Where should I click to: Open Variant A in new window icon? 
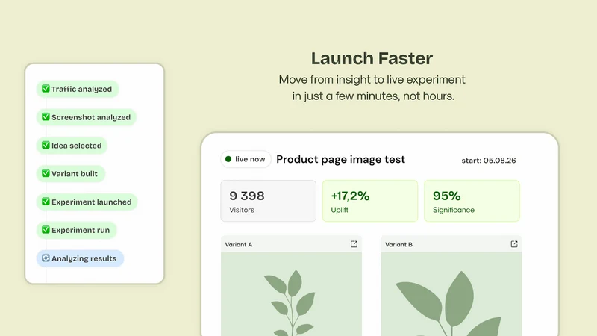pos(354,244)
